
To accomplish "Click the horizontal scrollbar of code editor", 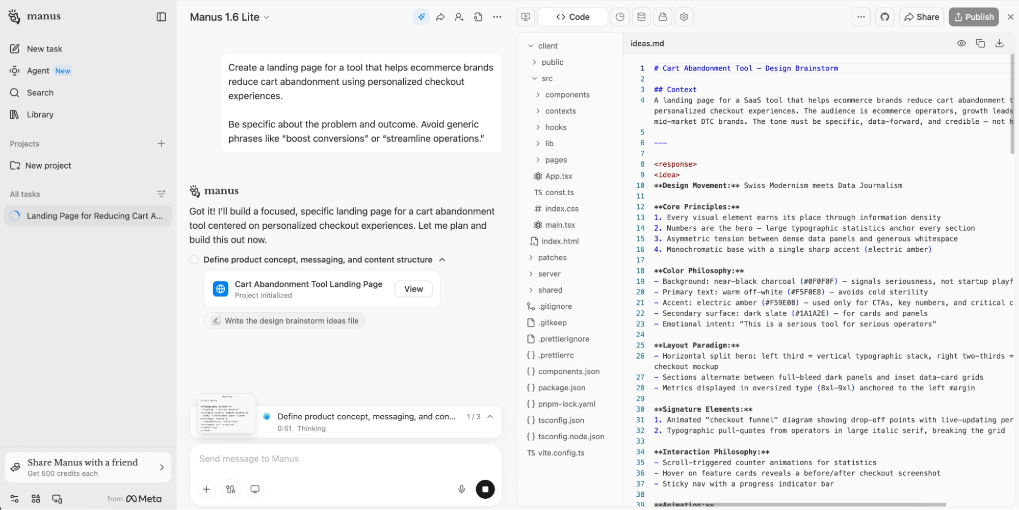I will point(799,505).
